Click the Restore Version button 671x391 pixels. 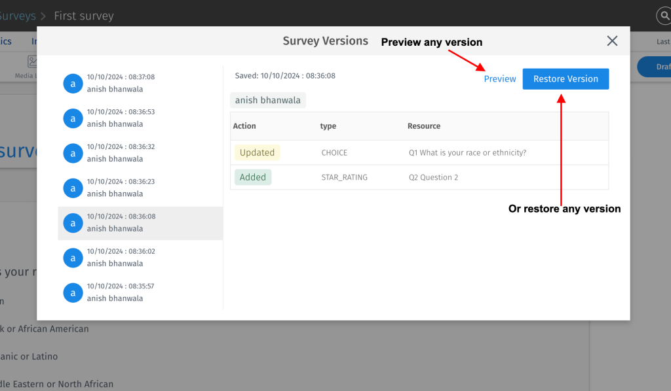566,79
